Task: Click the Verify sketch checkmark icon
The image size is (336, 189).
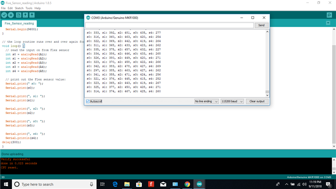Action: point(4,15)
